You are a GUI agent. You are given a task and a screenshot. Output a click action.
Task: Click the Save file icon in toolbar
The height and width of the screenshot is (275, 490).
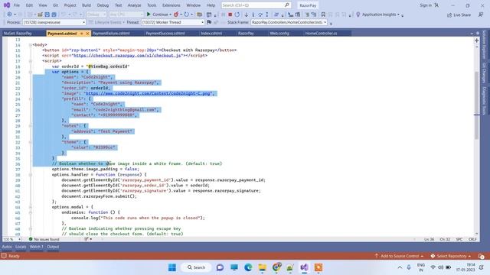[47, 15]
